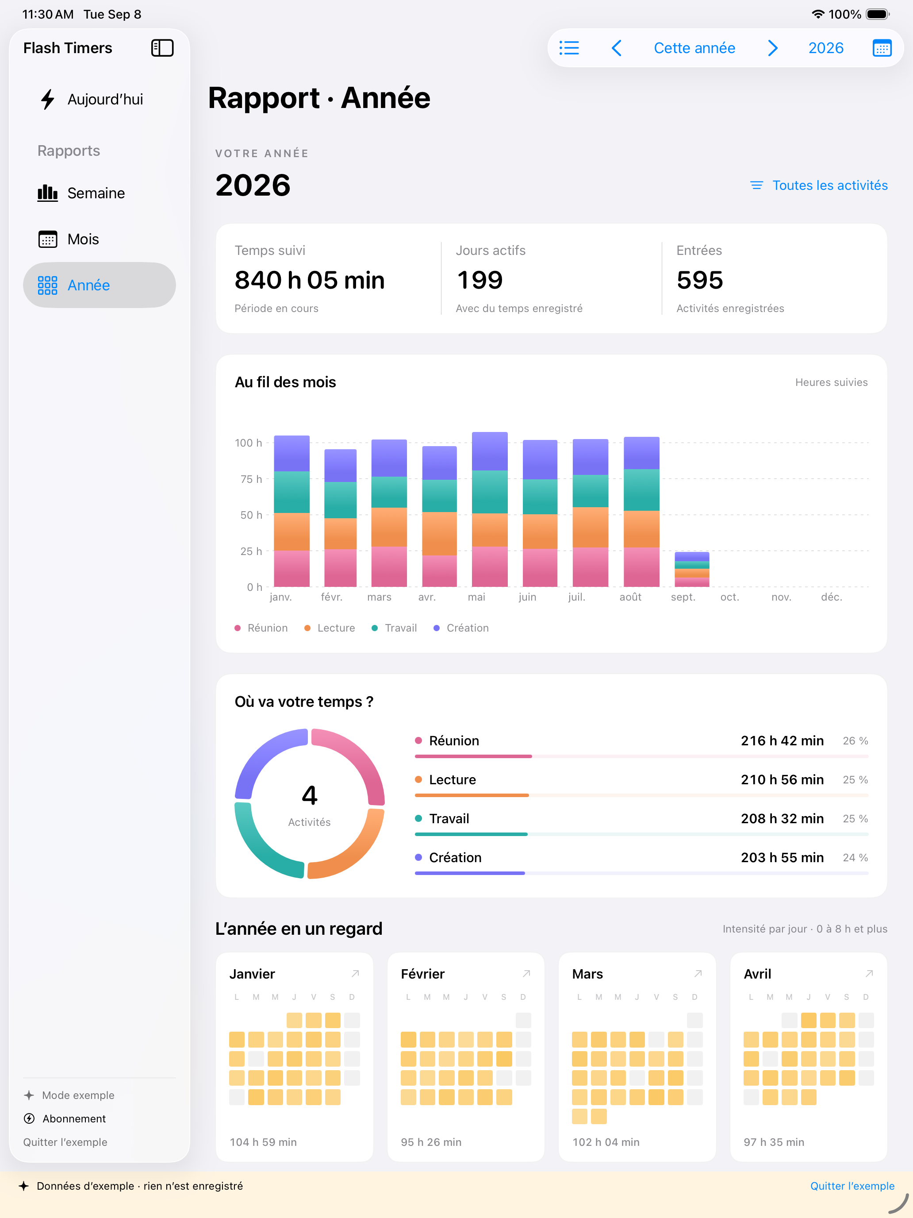913x1218 pixels.
Task: Click the 2026 year button
Action: 825,48
